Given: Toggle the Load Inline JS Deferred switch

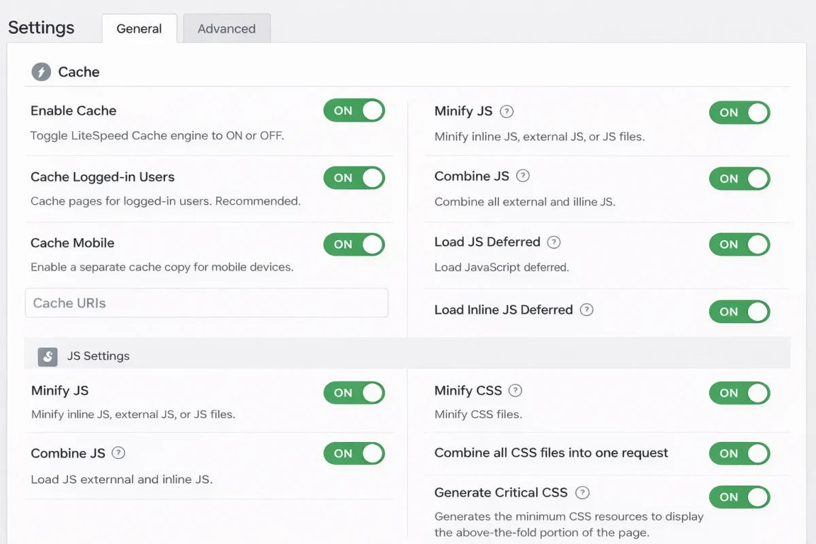Looking at the screenshot, I should [739, 311].
